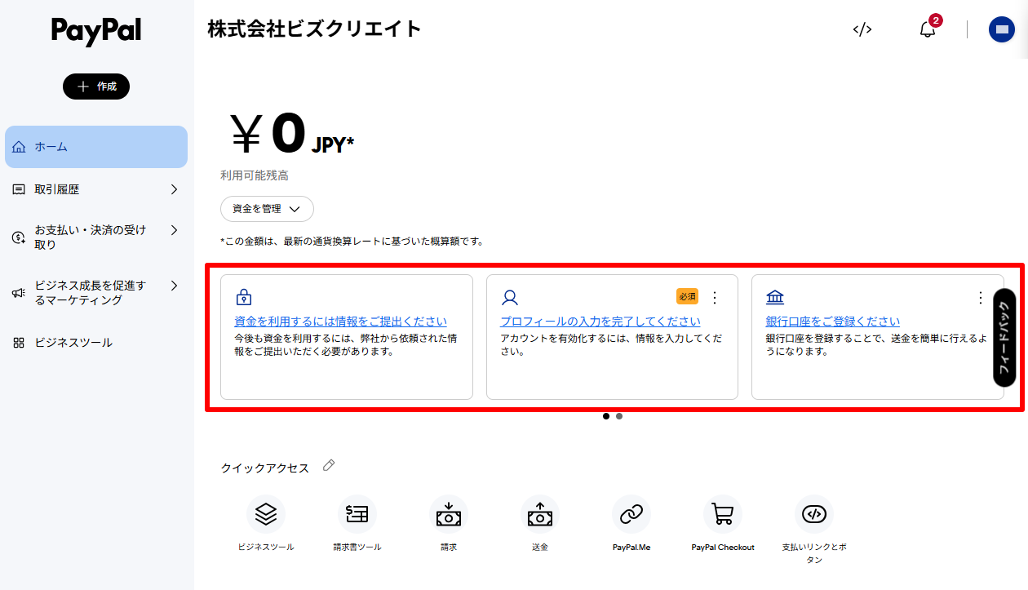Open 銀行口座をご登録ください link

[832, 322]
